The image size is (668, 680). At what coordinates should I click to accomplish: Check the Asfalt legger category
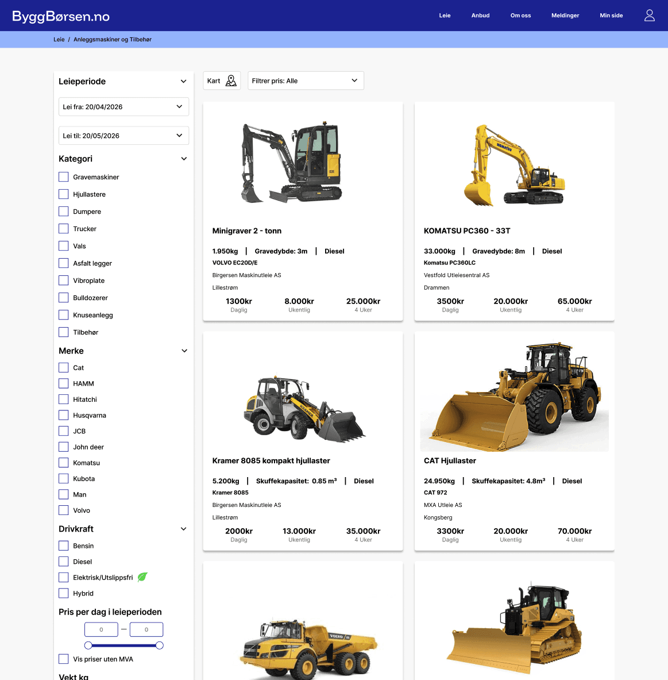[64, 263]
